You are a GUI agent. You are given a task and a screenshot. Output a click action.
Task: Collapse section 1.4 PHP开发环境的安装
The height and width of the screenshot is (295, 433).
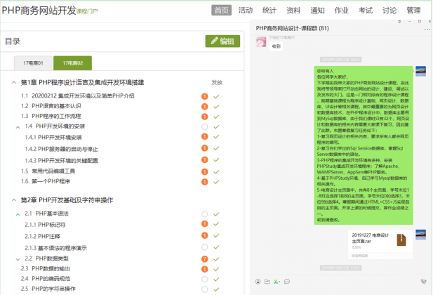(19, 126)
